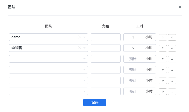The width and height of the screenshot is (189, 112).
Task: Open the third row's empty team dropdown
Action: click(x=48, y=59)
